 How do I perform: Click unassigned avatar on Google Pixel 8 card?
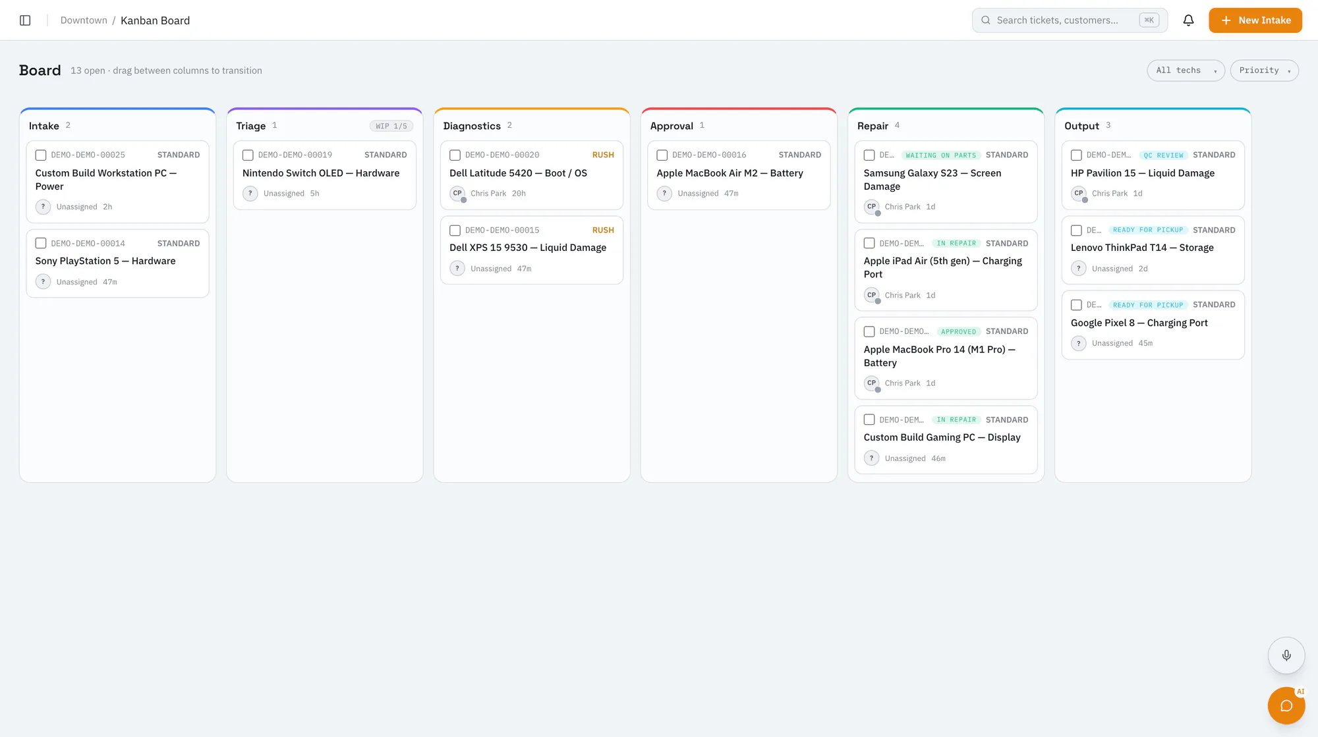pyautogui.click(x=1079, y=343)
